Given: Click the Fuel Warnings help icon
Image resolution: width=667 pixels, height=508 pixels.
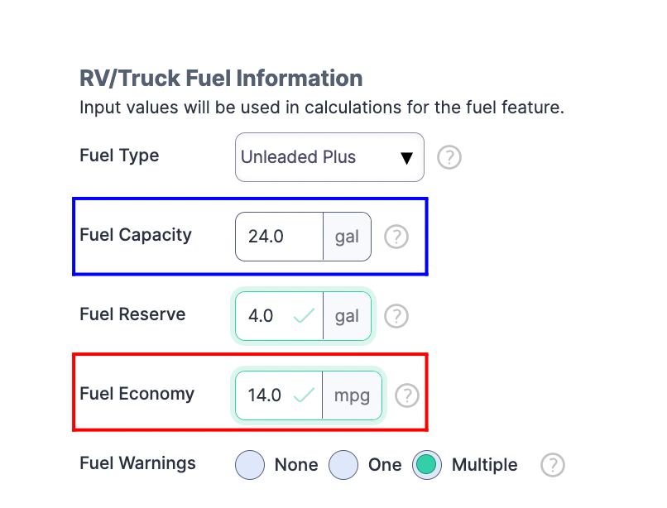Looking at the screenshot, I should (x=552, y=465).
